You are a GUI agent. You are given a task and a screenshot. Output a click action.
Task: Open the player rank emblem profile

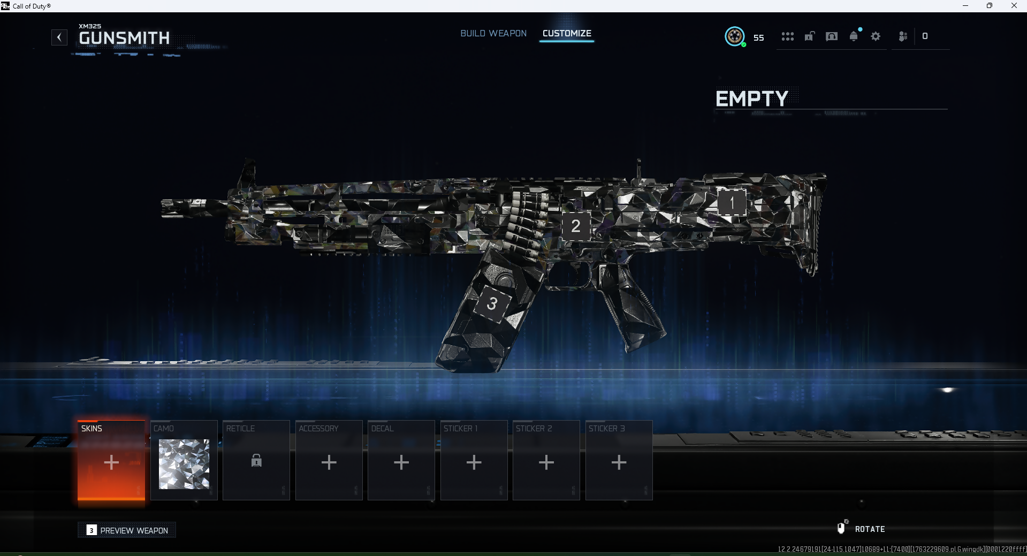[735, 36]
